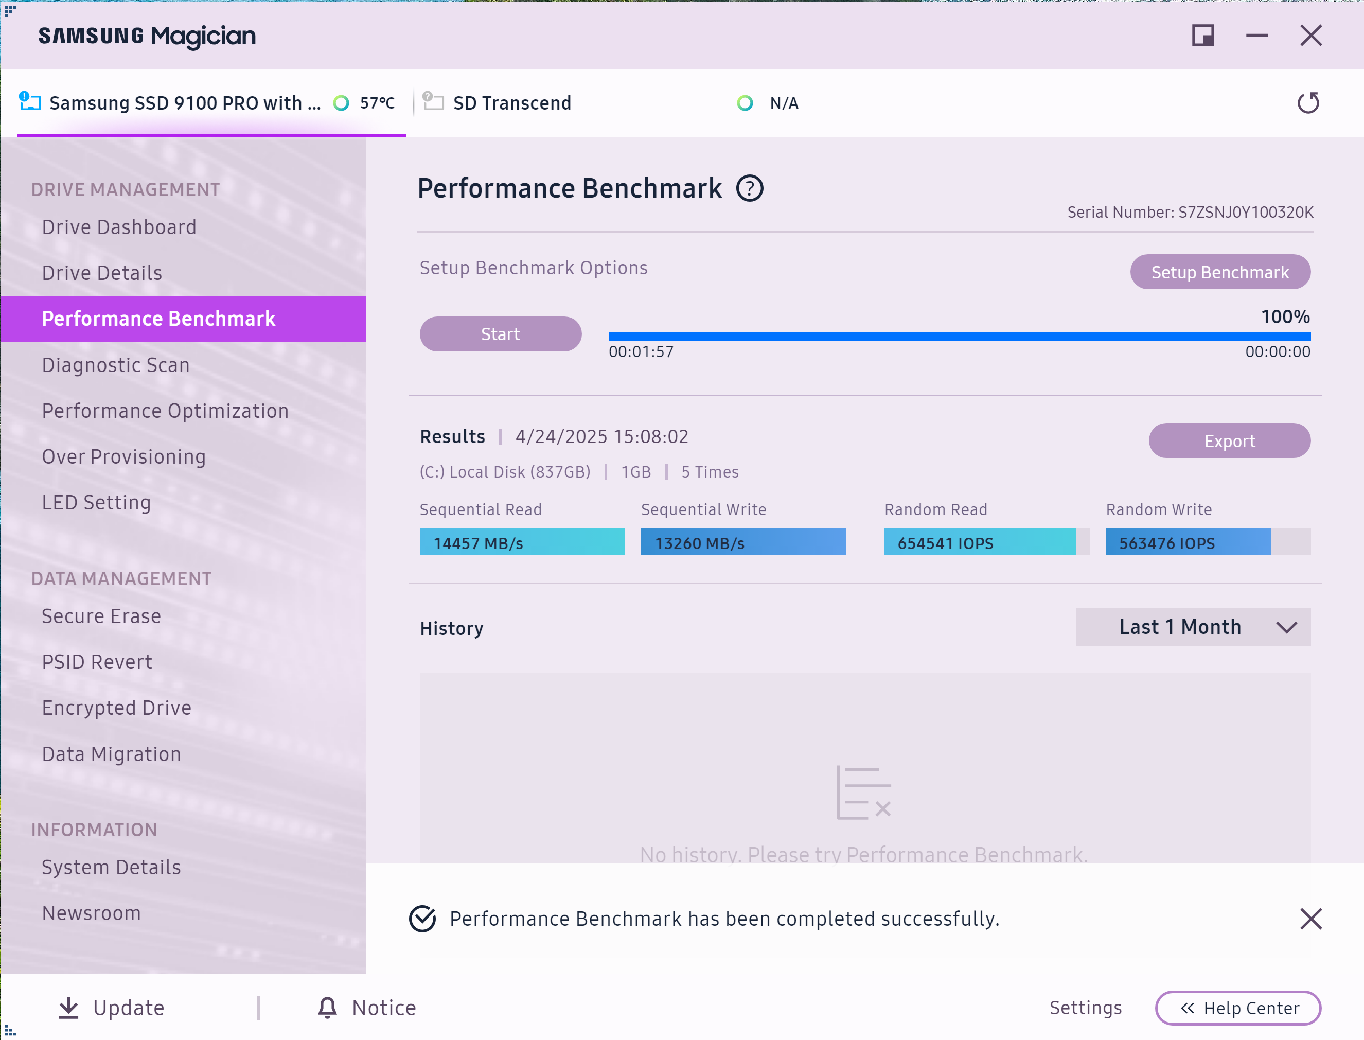
Task: Click the 00:01:57 elapsed time
Action: [641, 352]
